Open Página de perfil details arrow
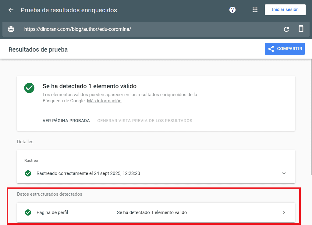This screenshot has width=312, height=225. (284, 212)
